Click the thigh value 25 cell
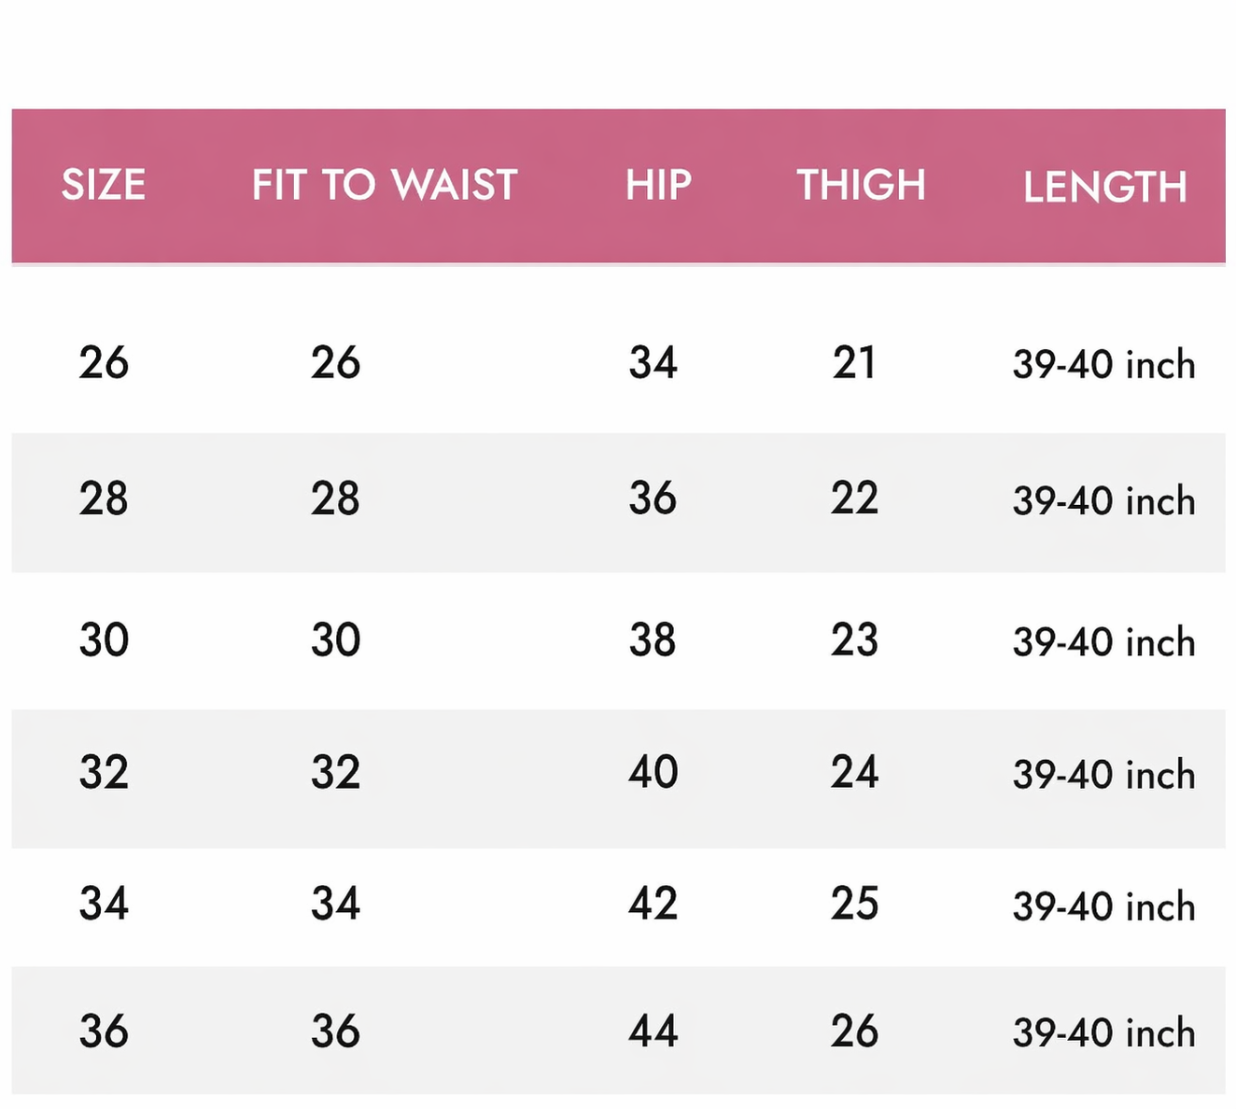 [x=854, y=904]
